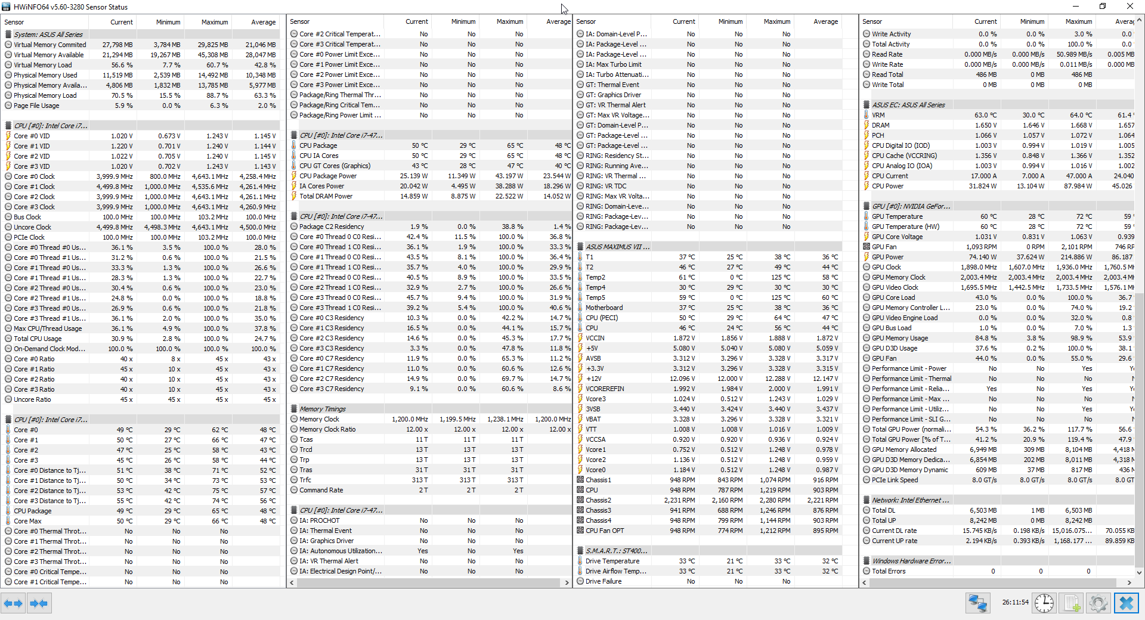Open remote network monitoring with two-computers icon

tap(977, 603)
